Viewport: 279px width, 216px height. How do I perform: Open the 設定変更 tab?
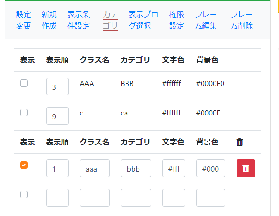point(23,20)
